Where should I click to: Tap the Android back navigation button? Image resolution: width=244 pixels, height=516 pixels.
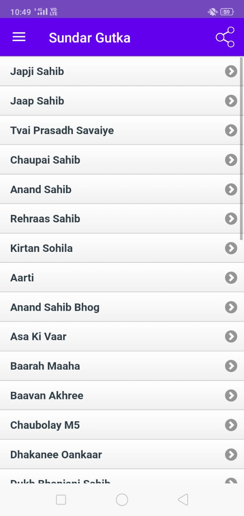tap(183, 500)
